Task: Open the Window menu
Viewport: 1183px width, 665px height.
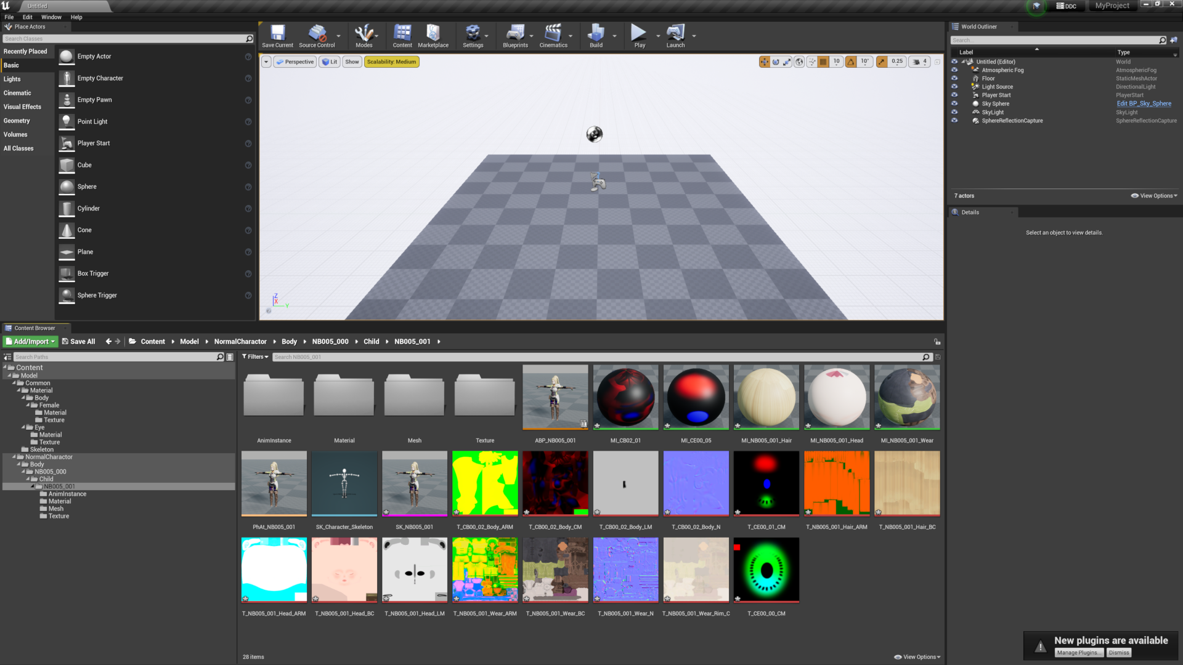Action: tap(51, 17)
